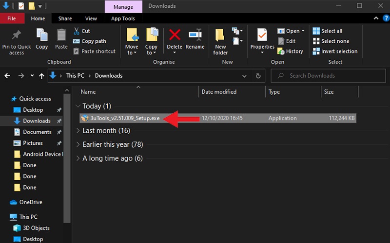
Task: Expand Earlier this year (78) group
Action: (78, 144)
